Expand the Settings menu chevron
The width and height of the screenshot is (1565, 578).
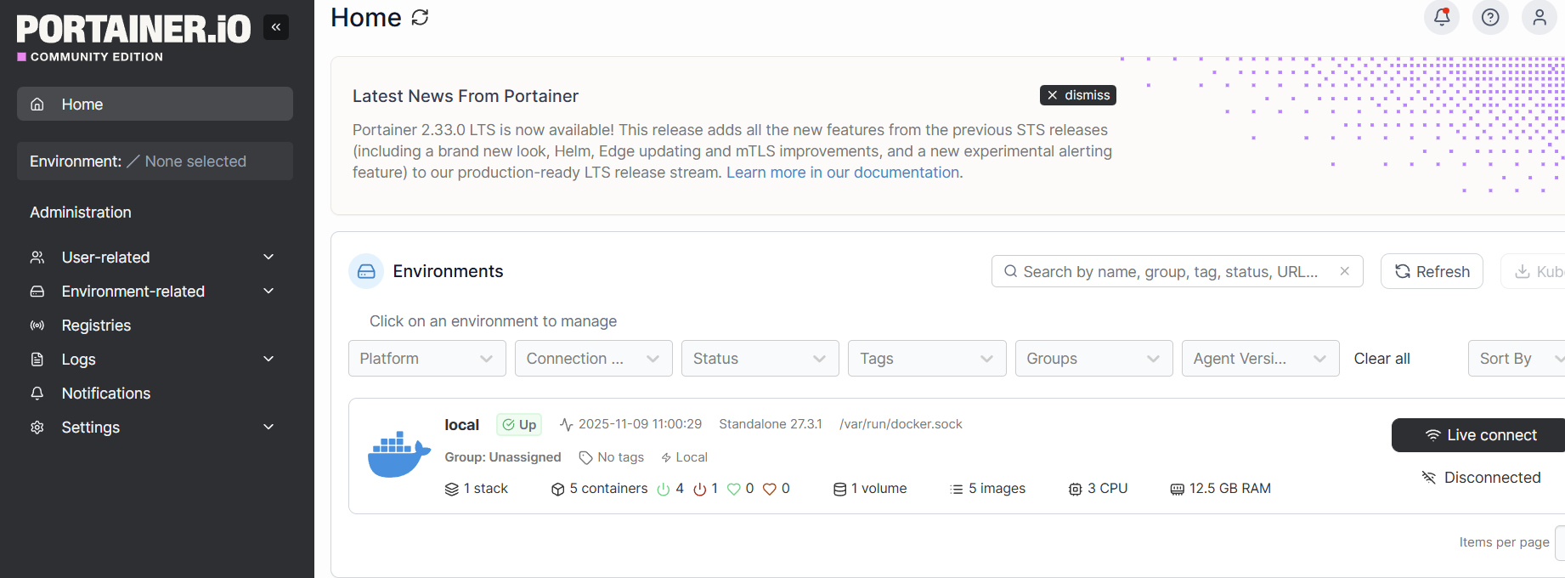coord(268,427)
